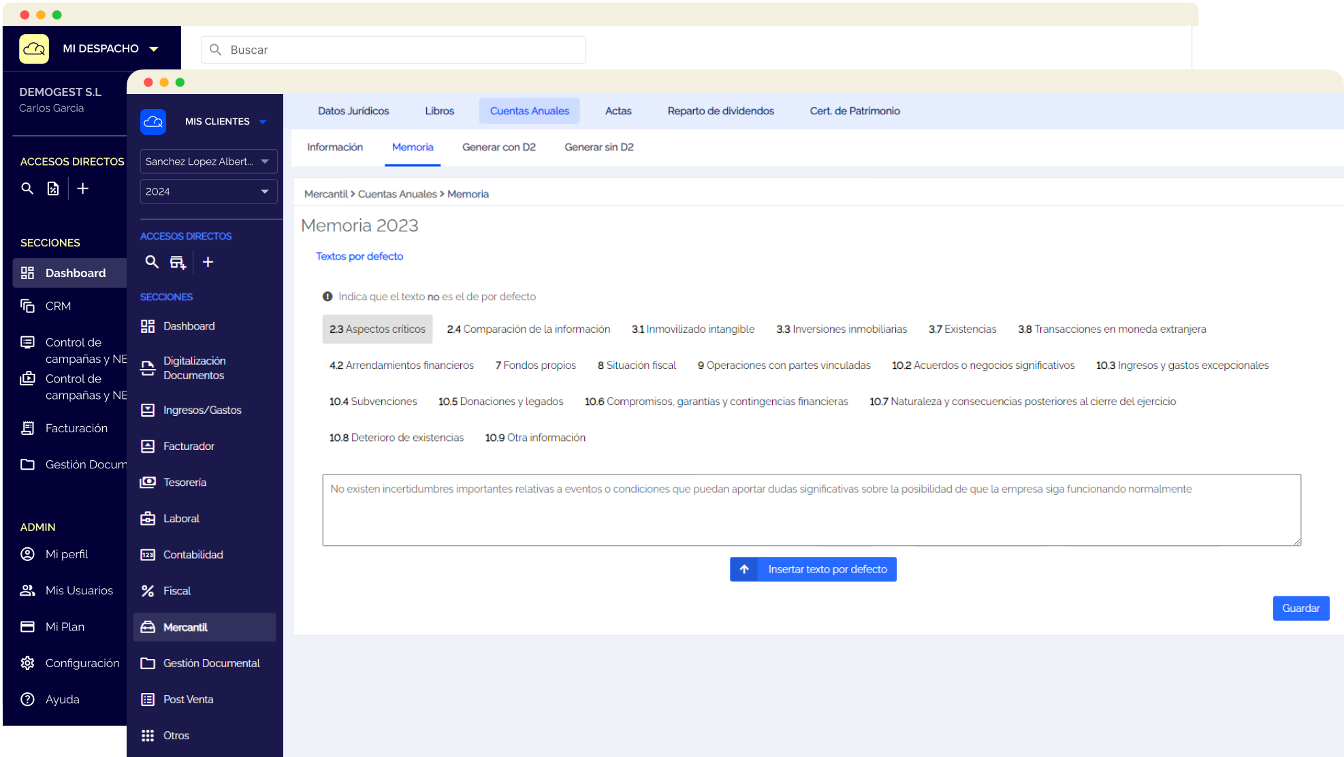Viewport: 1344px width, 757px height.
Task: Click the search icon in the back window's Accesos Directos
Action: click(27, 189)
